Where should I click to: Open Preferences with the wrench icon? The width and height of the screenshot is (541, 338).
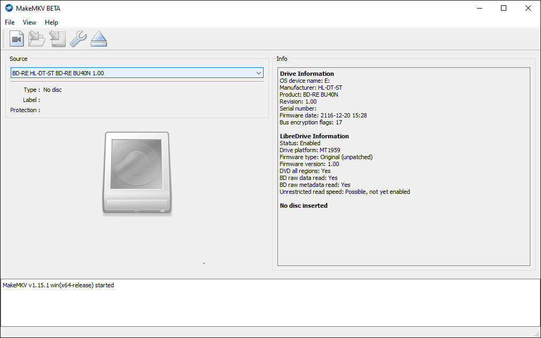click(x=78, y=38)
